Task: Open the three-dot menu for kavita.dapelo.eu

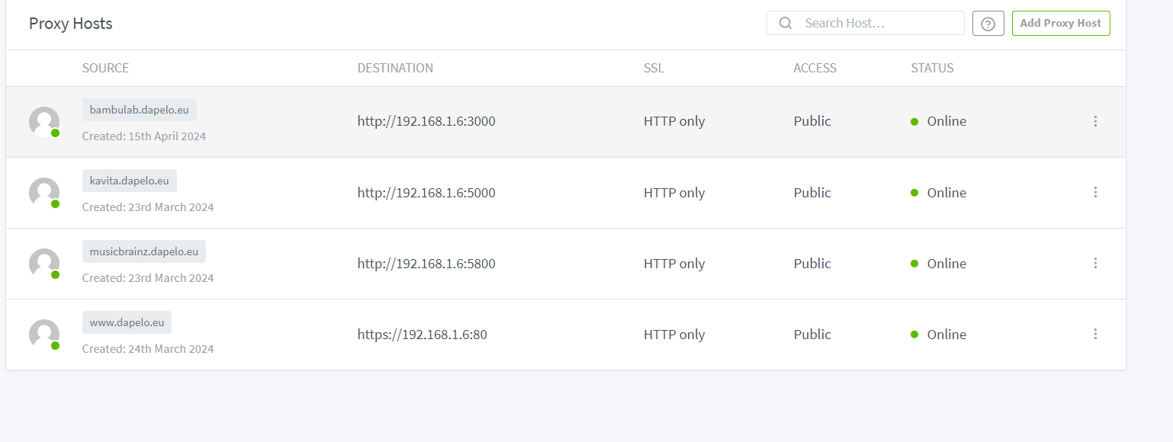Action: tap(1095, 192)
